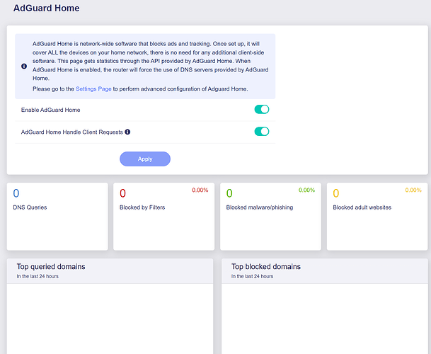431x354 pixels.
Task: Click the yellow 0.00% percentage
Action: click(413, 190)
